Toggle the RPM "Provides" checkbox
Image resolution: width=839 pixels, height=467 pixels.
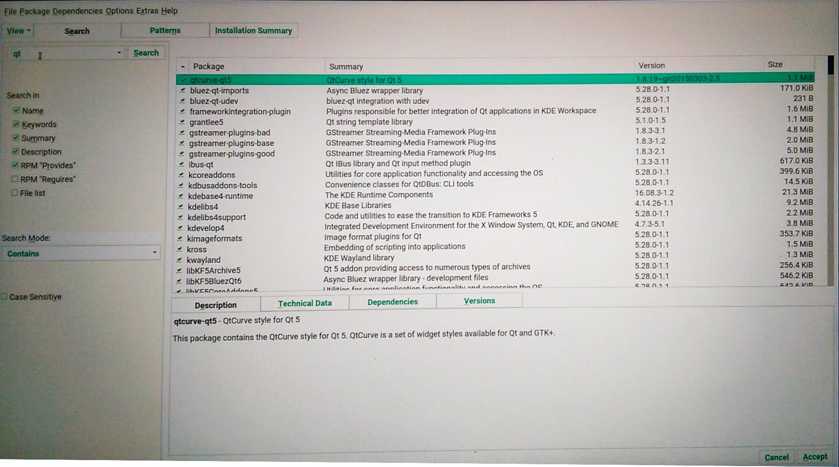pos(15,165)
